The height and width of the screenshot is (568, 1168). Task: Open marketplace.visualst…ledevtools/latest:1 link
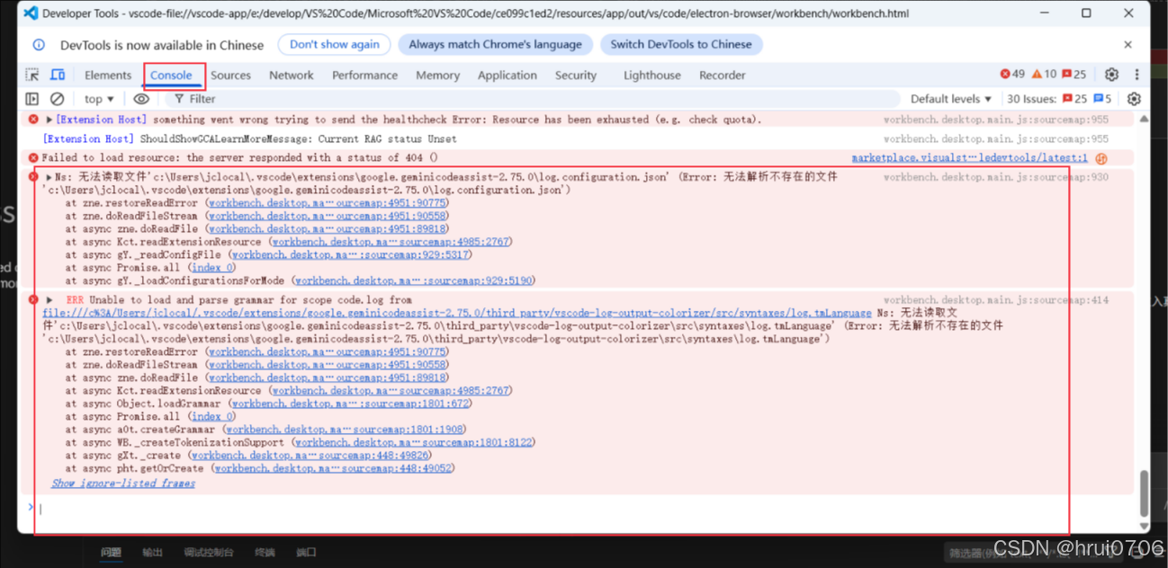(x=969, y=158)
